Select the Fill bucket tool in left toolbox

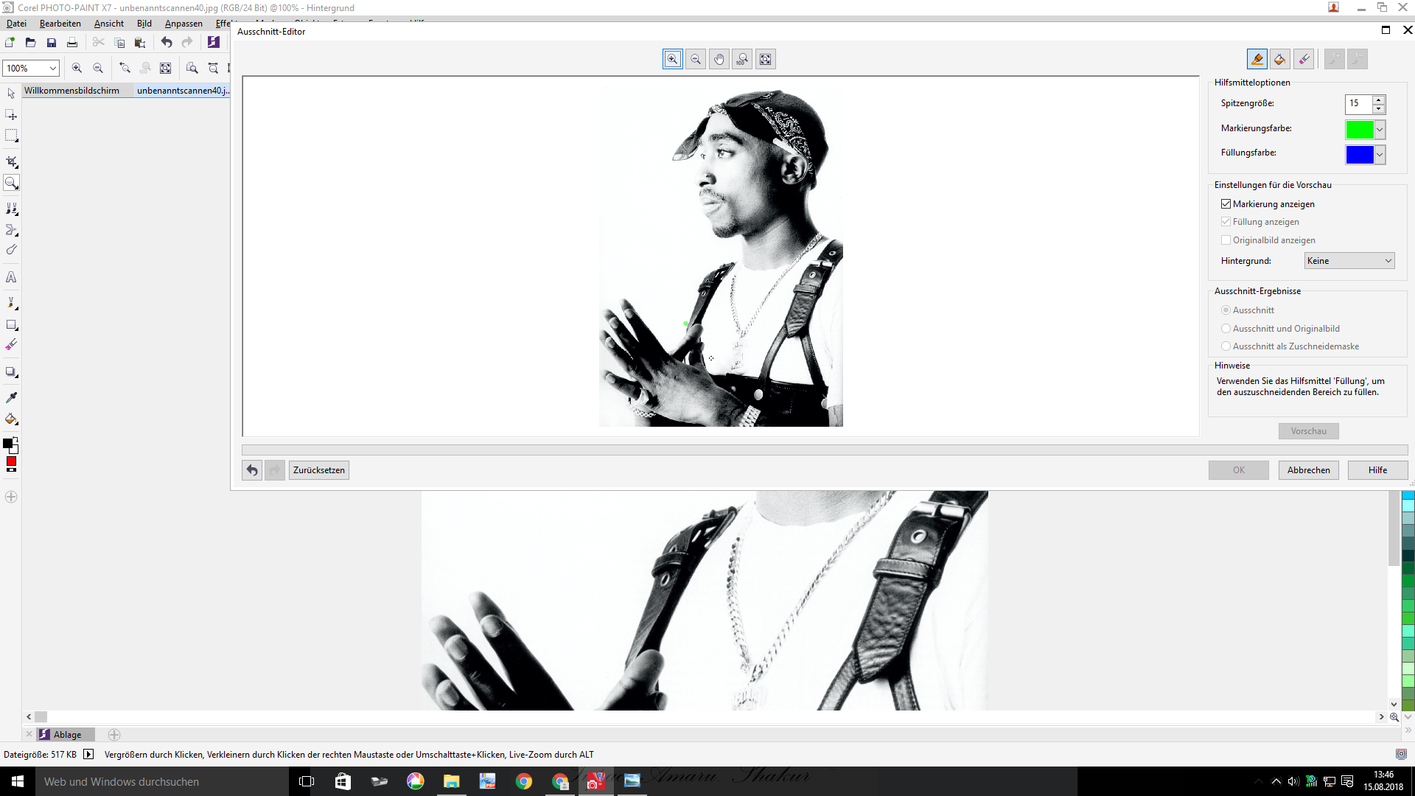click(x=11, y=419)
